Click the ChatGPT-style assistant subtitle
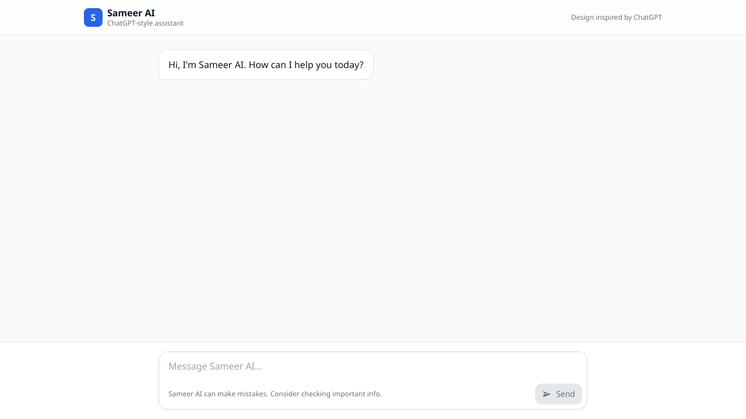 (145, 23)
